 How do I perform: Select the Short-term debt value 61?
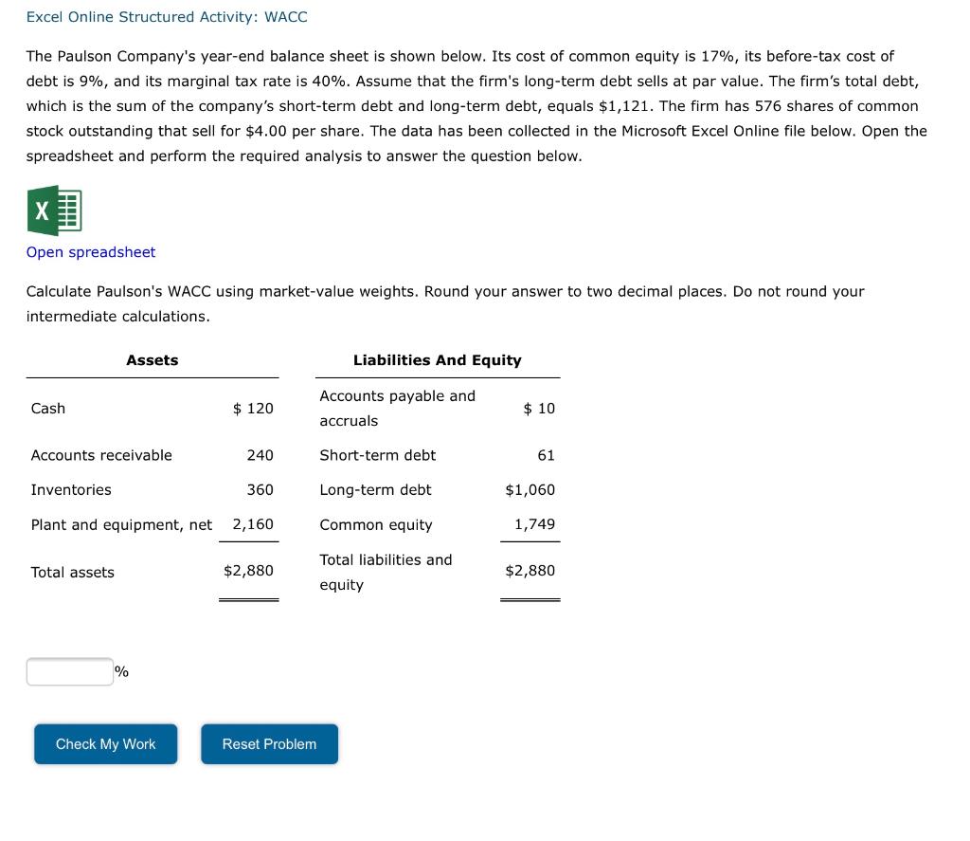pyautogui.click(x=547, y=455)
